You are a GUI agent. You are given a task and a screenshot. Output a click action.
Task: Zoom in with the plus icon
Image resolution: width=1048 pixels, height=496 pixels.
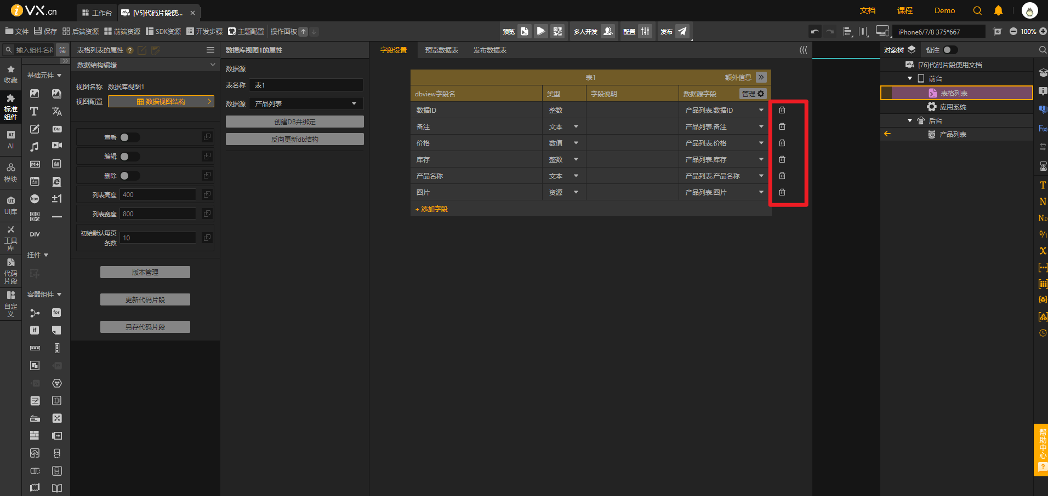(1043, 32)
